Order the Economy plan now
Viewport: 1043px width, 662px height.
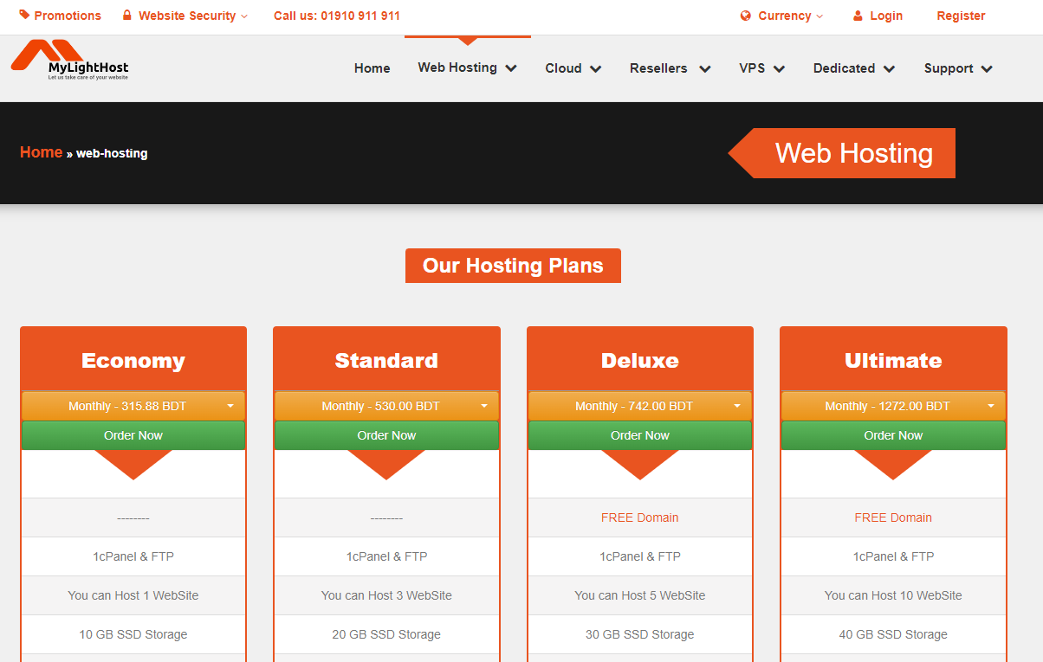pyautogui.click(x=133, y=435)
